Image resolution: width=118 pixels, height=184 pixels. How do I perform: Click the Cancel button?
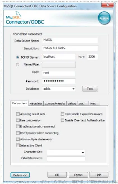pos(78,175)
